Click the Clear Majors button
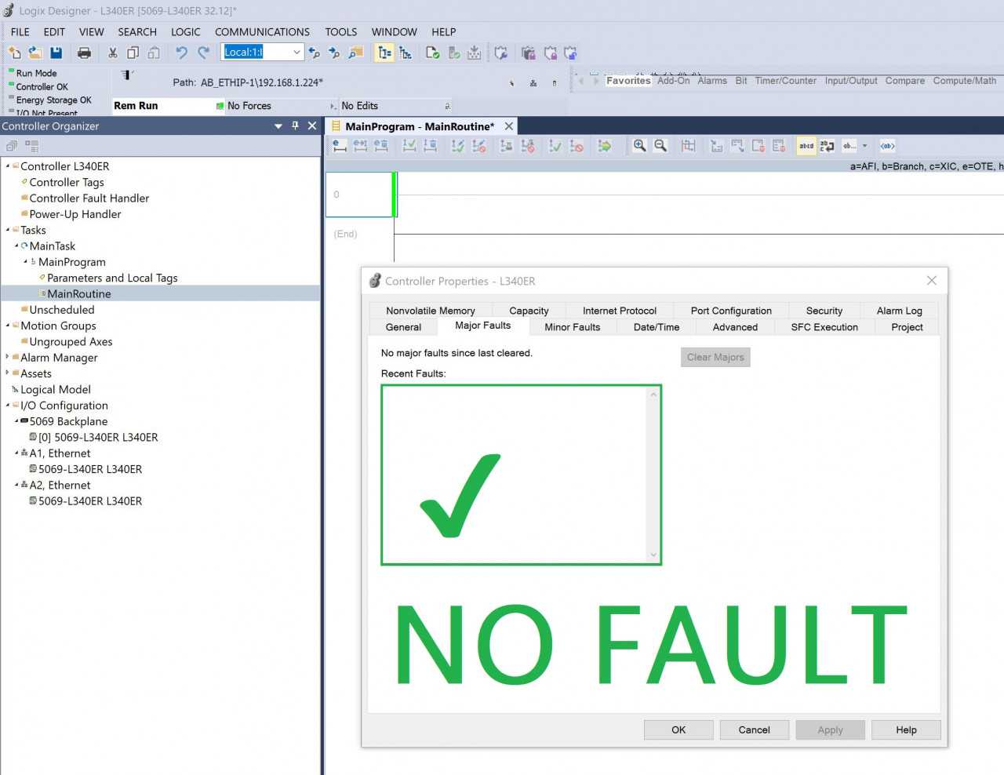This screenshot has width=1004, height=775. tap(715, 358)
